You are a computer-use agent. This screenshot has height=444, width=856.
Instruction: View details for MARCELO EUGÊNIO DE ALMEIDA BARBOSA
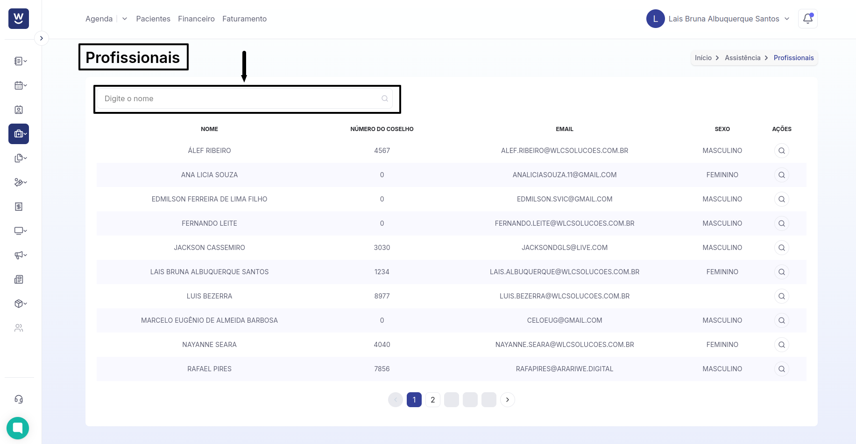(x=782, y=320)
